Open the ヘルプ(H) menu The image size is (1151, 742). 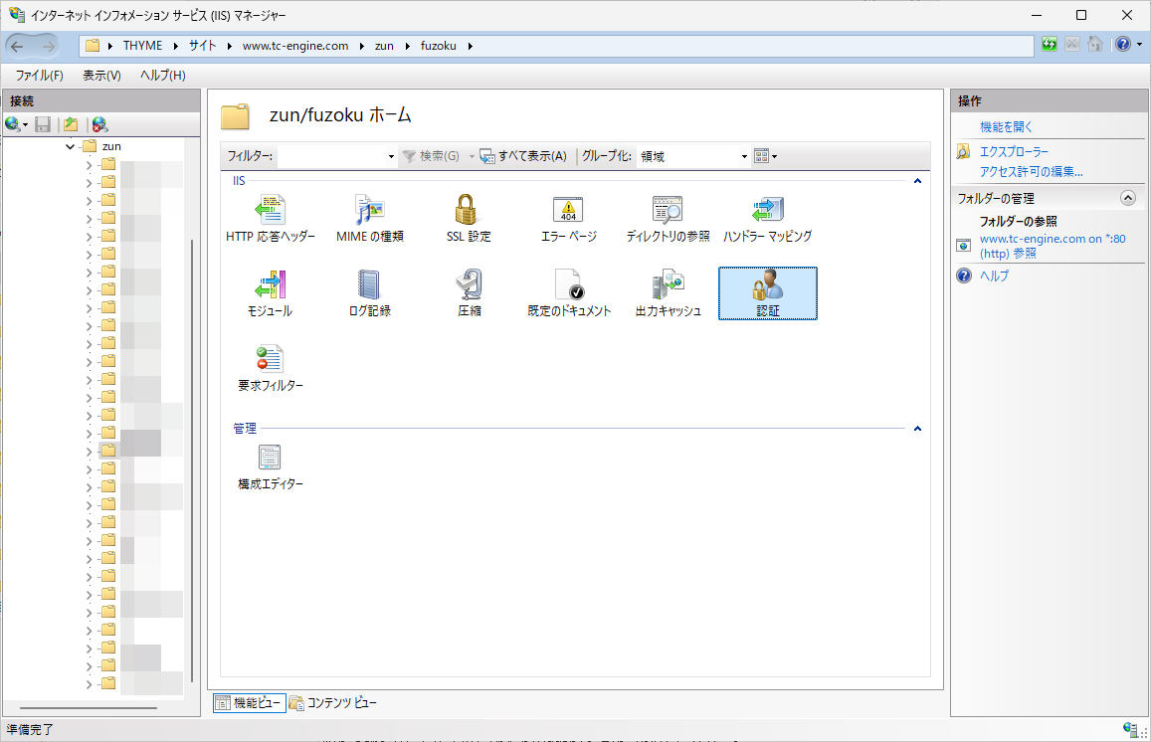pos(163,75)
